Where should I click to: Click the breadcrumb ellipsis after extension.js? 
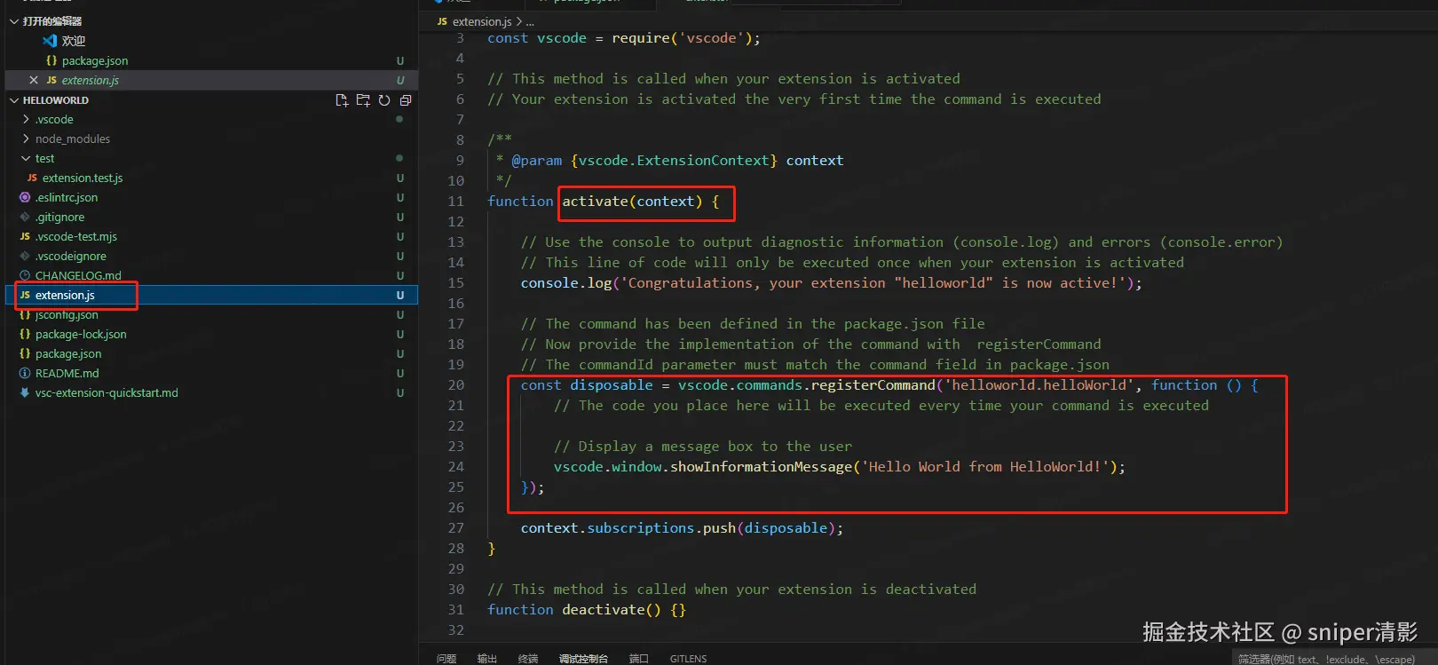530,21
